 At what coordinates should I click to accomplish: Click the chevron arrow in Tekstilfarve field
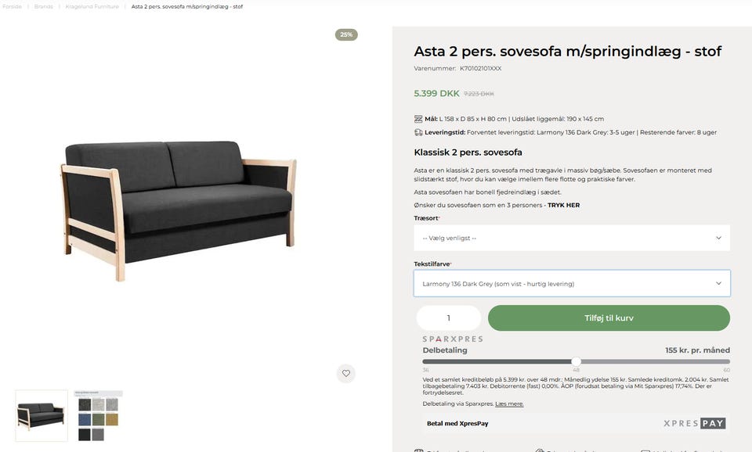718,283
